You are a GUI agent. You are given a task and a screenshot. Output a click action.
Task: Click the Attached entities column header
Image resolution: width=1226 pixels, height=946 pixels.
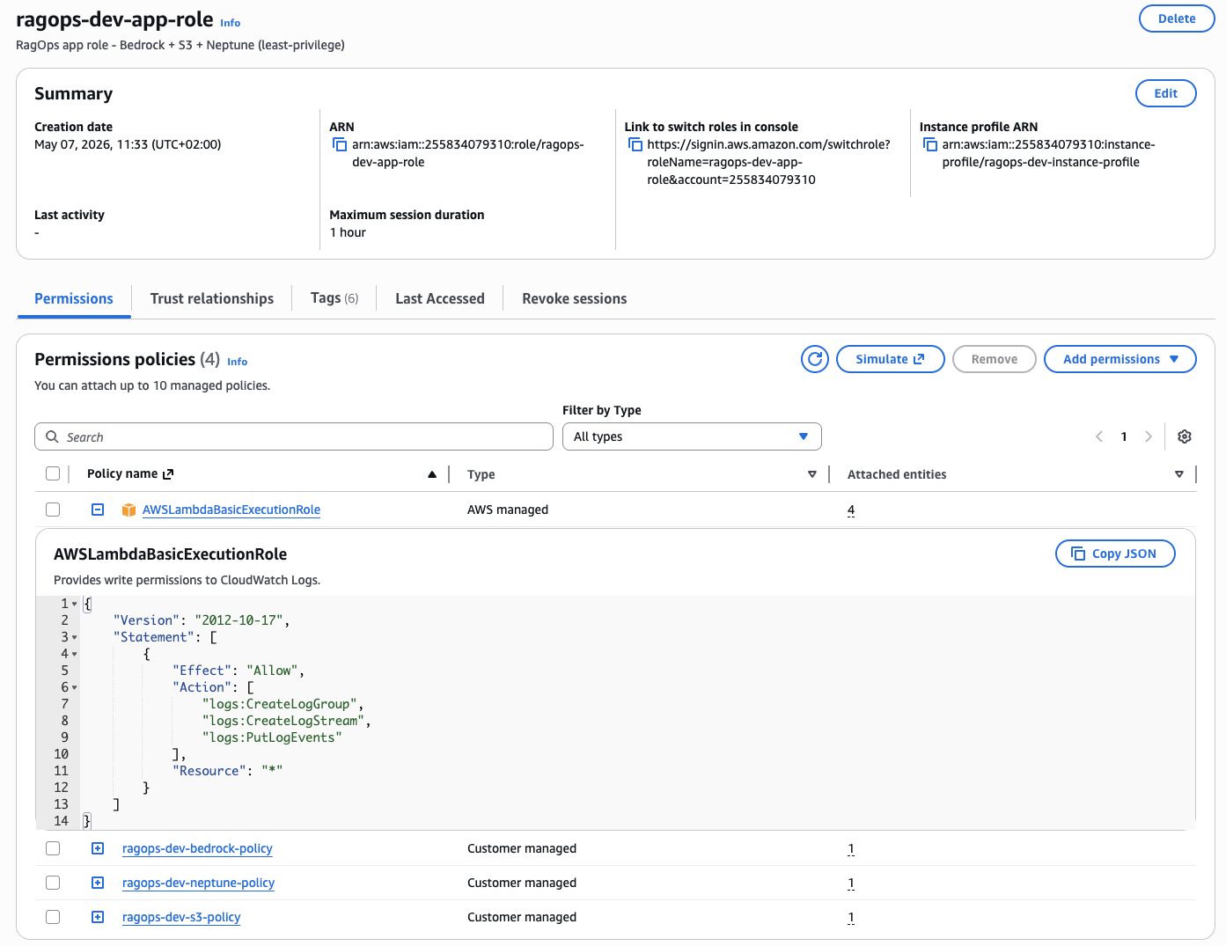(897, 474)
